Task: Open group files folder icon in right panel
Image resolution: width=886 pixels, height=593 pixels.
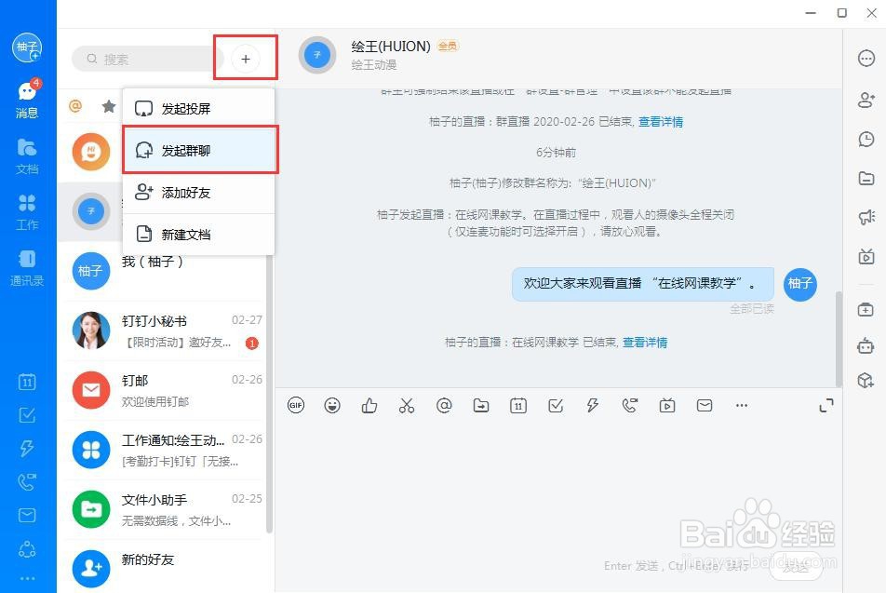Action: 866,179
